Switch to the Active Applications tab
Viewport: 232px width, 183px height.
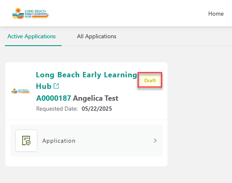(x=32, y=36)
